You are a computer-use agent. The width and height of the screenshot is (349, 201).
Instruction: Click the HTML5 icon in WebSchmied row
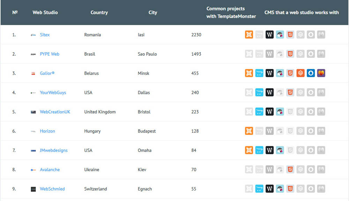(x=290, y=189)
